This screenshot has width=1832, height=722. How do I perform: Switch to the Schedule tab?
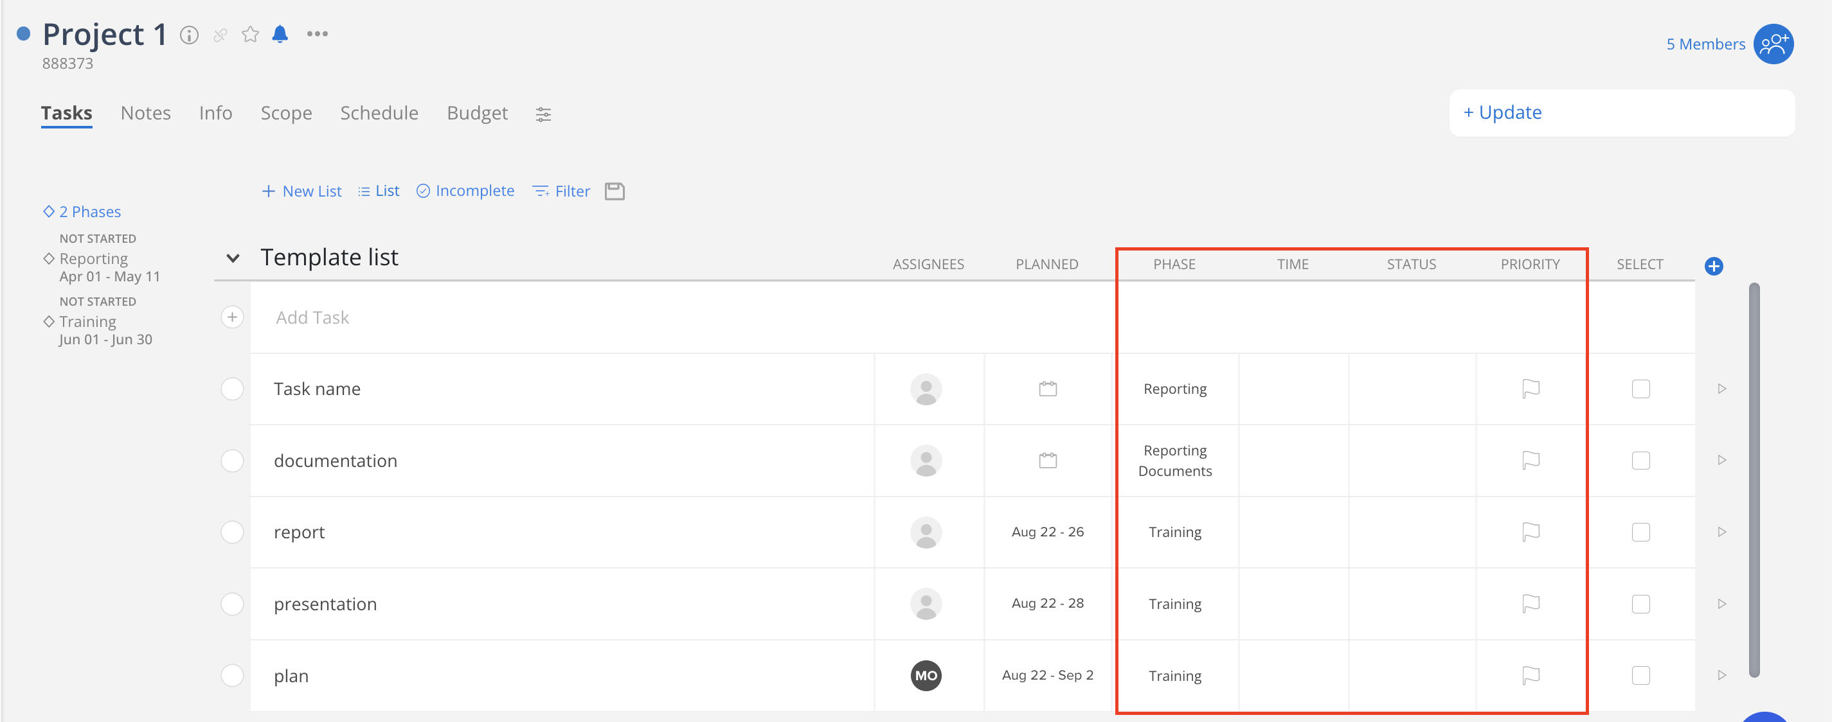379,114
